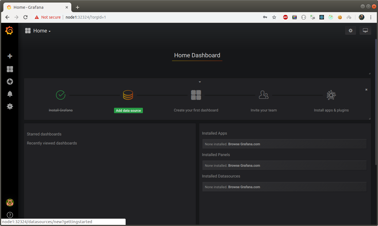
Task: Click the orange data source database icon
Action: [x=128, y=95]
